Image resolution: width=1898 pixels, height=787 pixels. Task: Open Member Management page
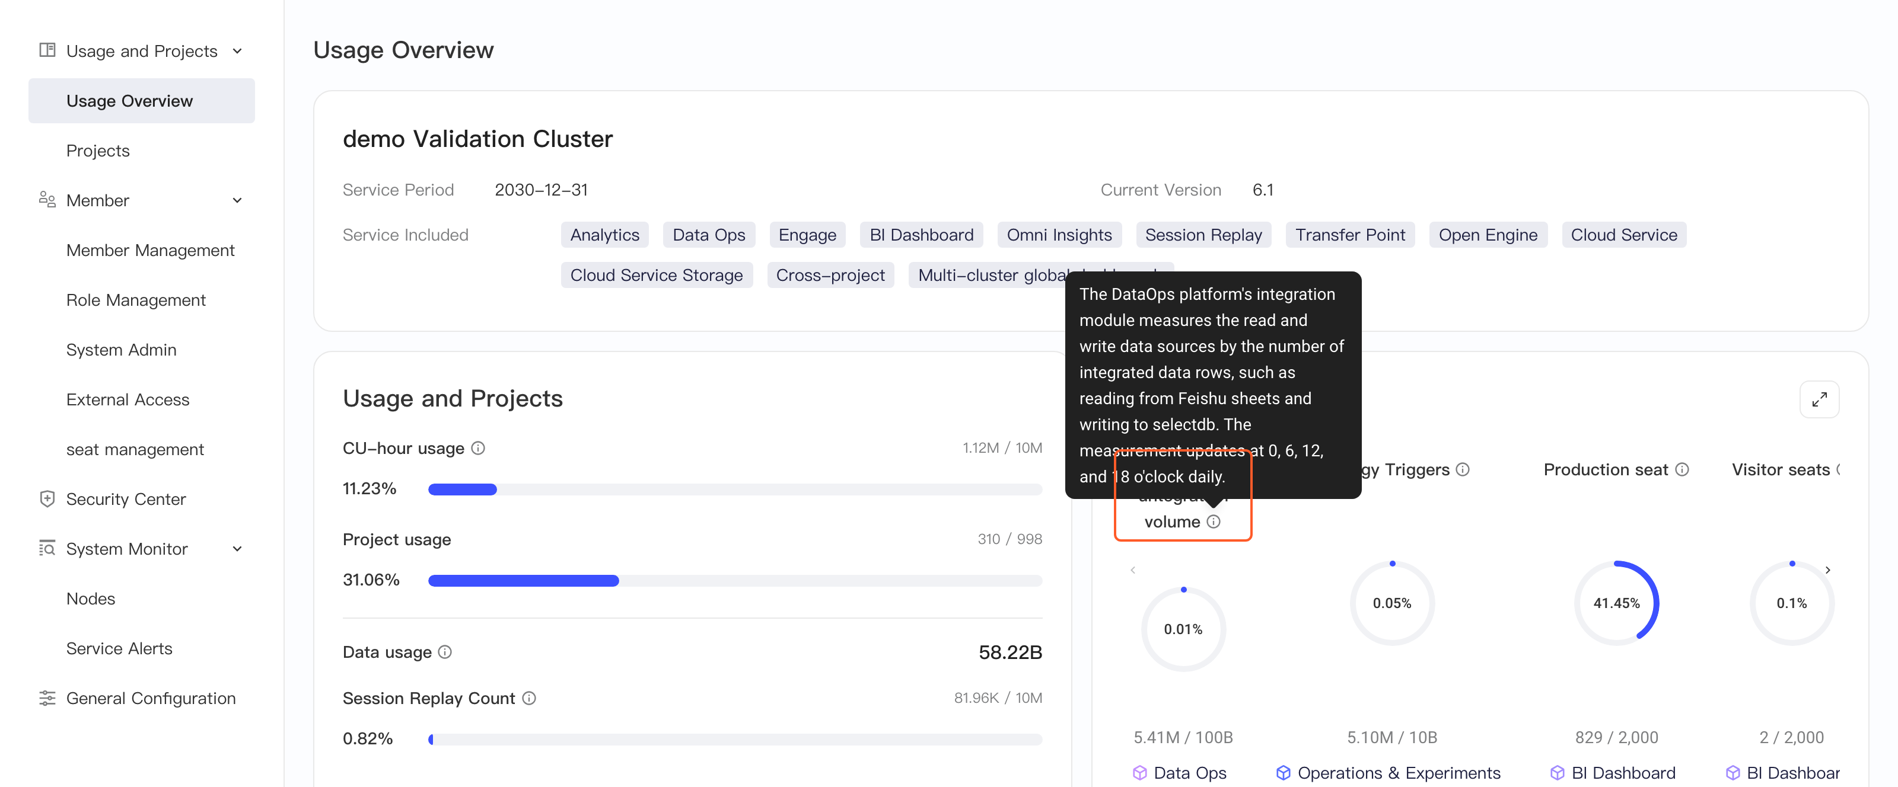[150, 250]
